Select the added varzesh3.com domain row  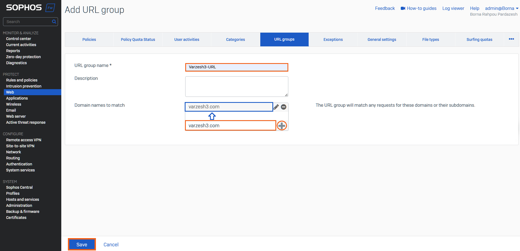229,107
